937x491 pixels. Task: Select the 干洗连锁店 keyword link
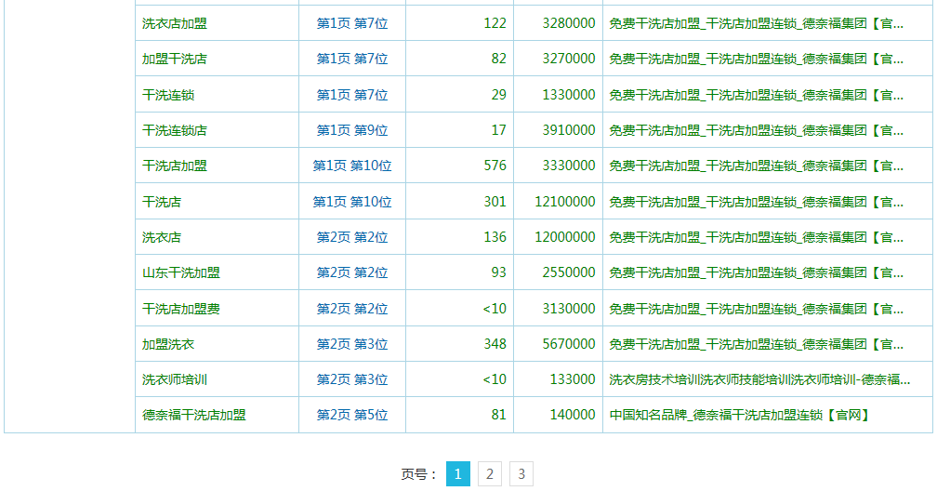(175, 130)
